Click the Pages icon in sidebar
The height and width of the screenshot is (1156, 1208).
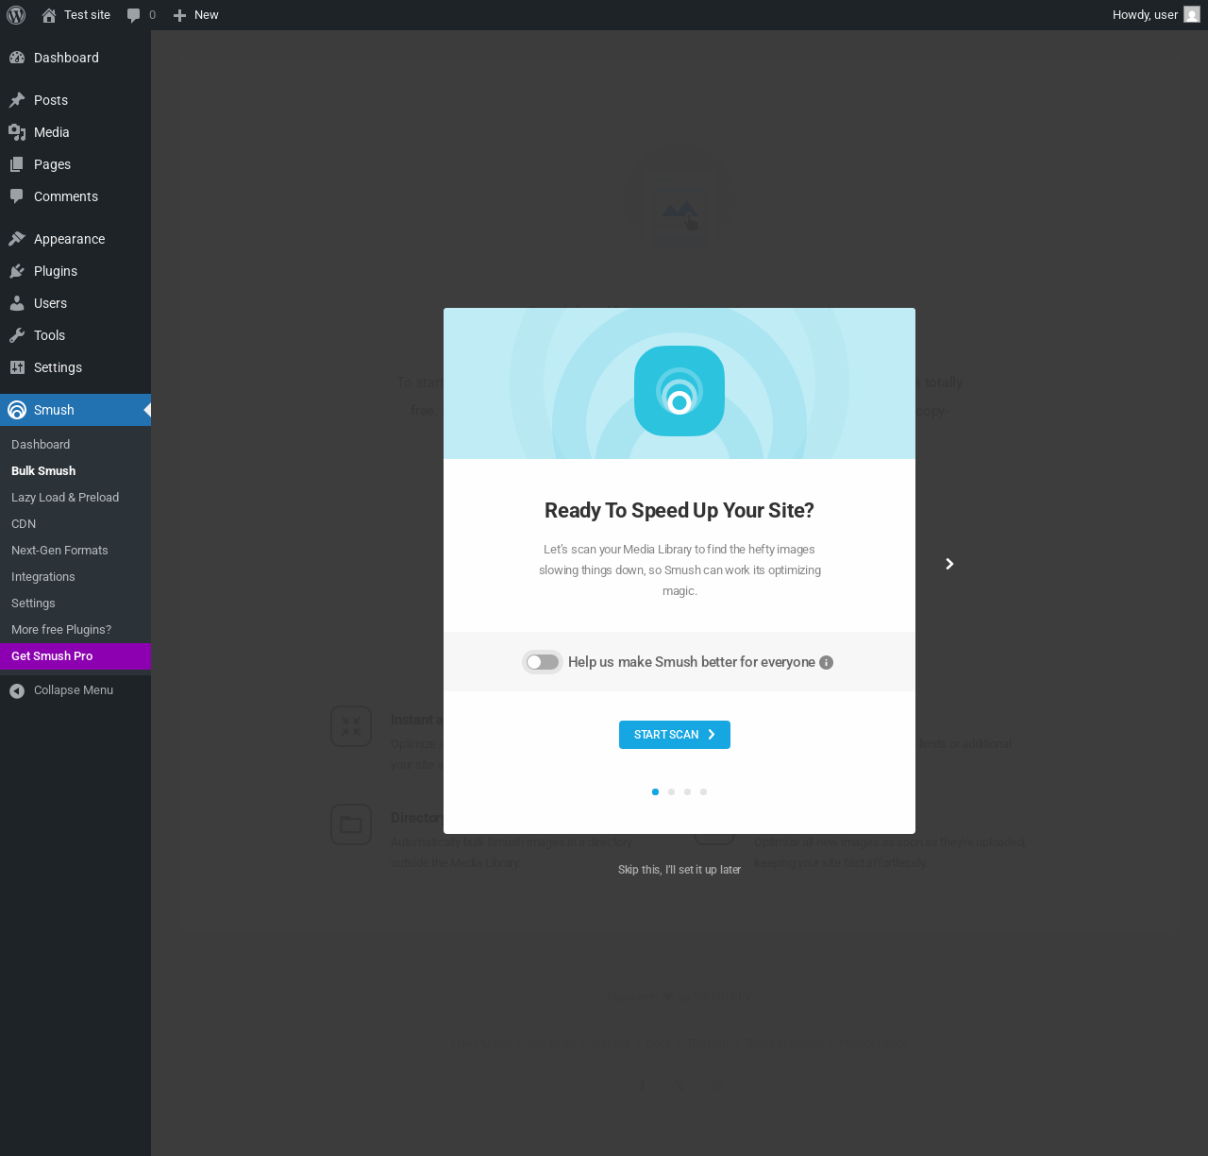[x=17, y=164]
